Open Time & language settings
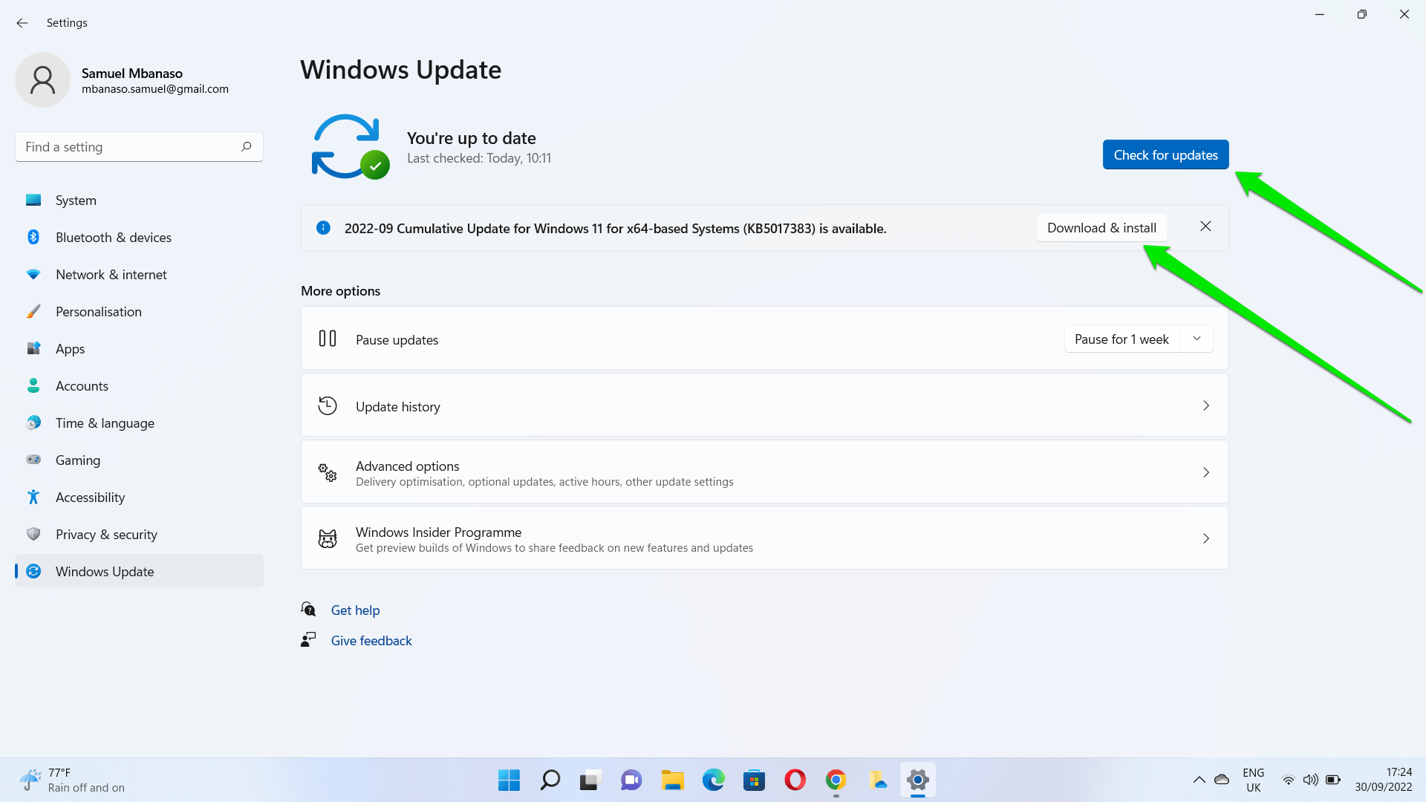This screenshot has height=802, width=1426. click(x=139, y=423)
